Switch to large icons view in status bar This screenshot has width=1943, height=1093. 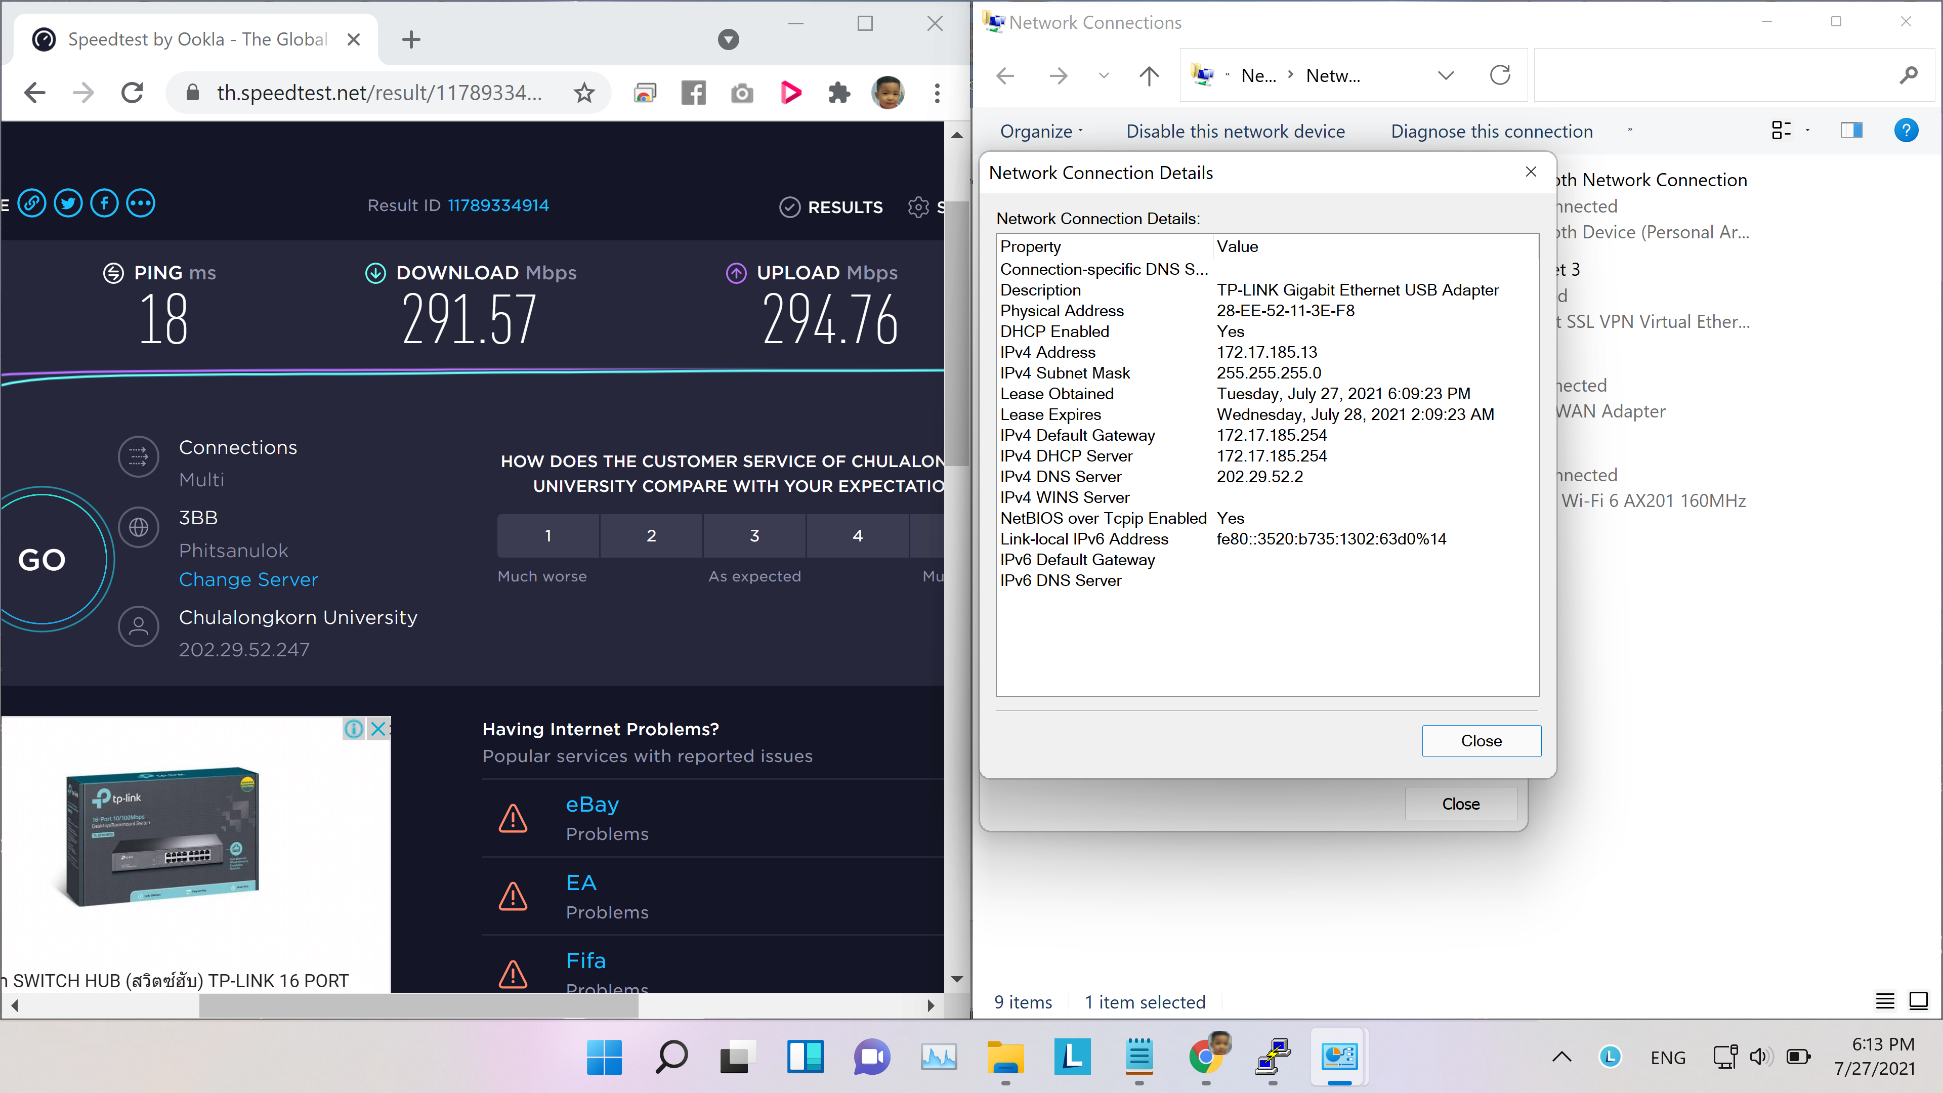tap(1917, 1001)
